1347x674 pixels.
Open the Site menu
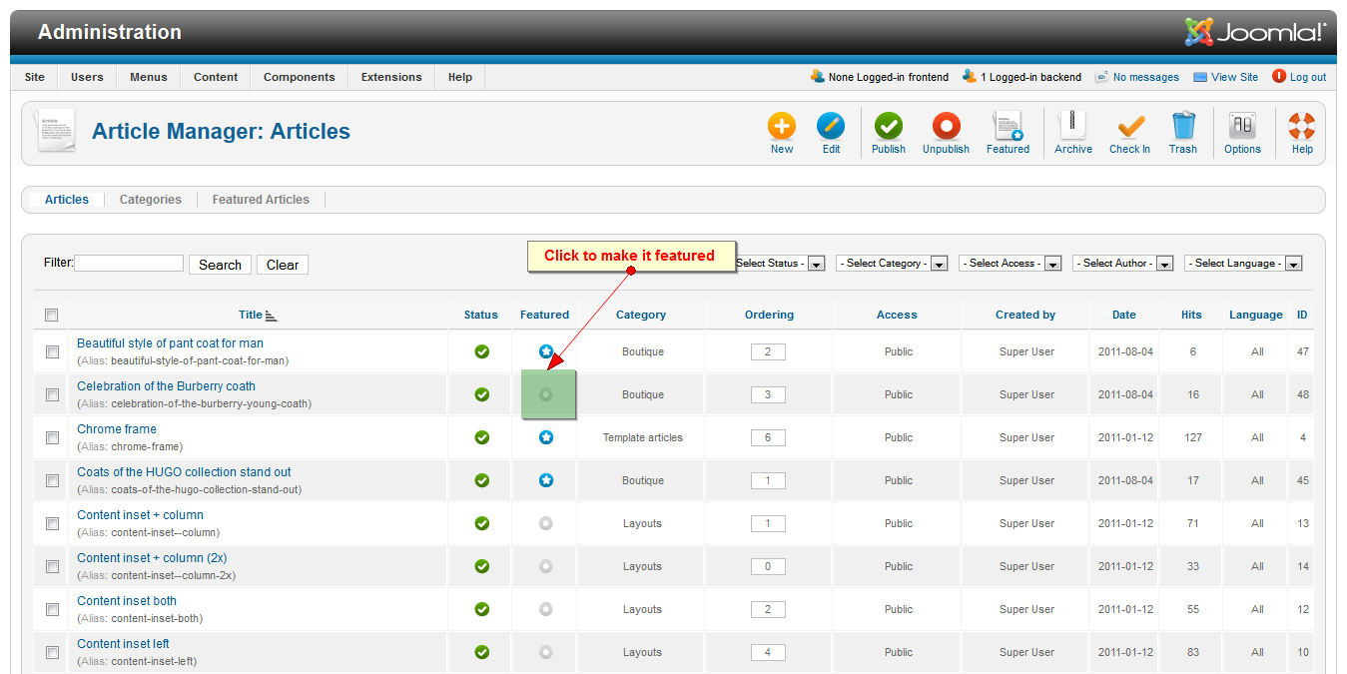click(35, 77)
